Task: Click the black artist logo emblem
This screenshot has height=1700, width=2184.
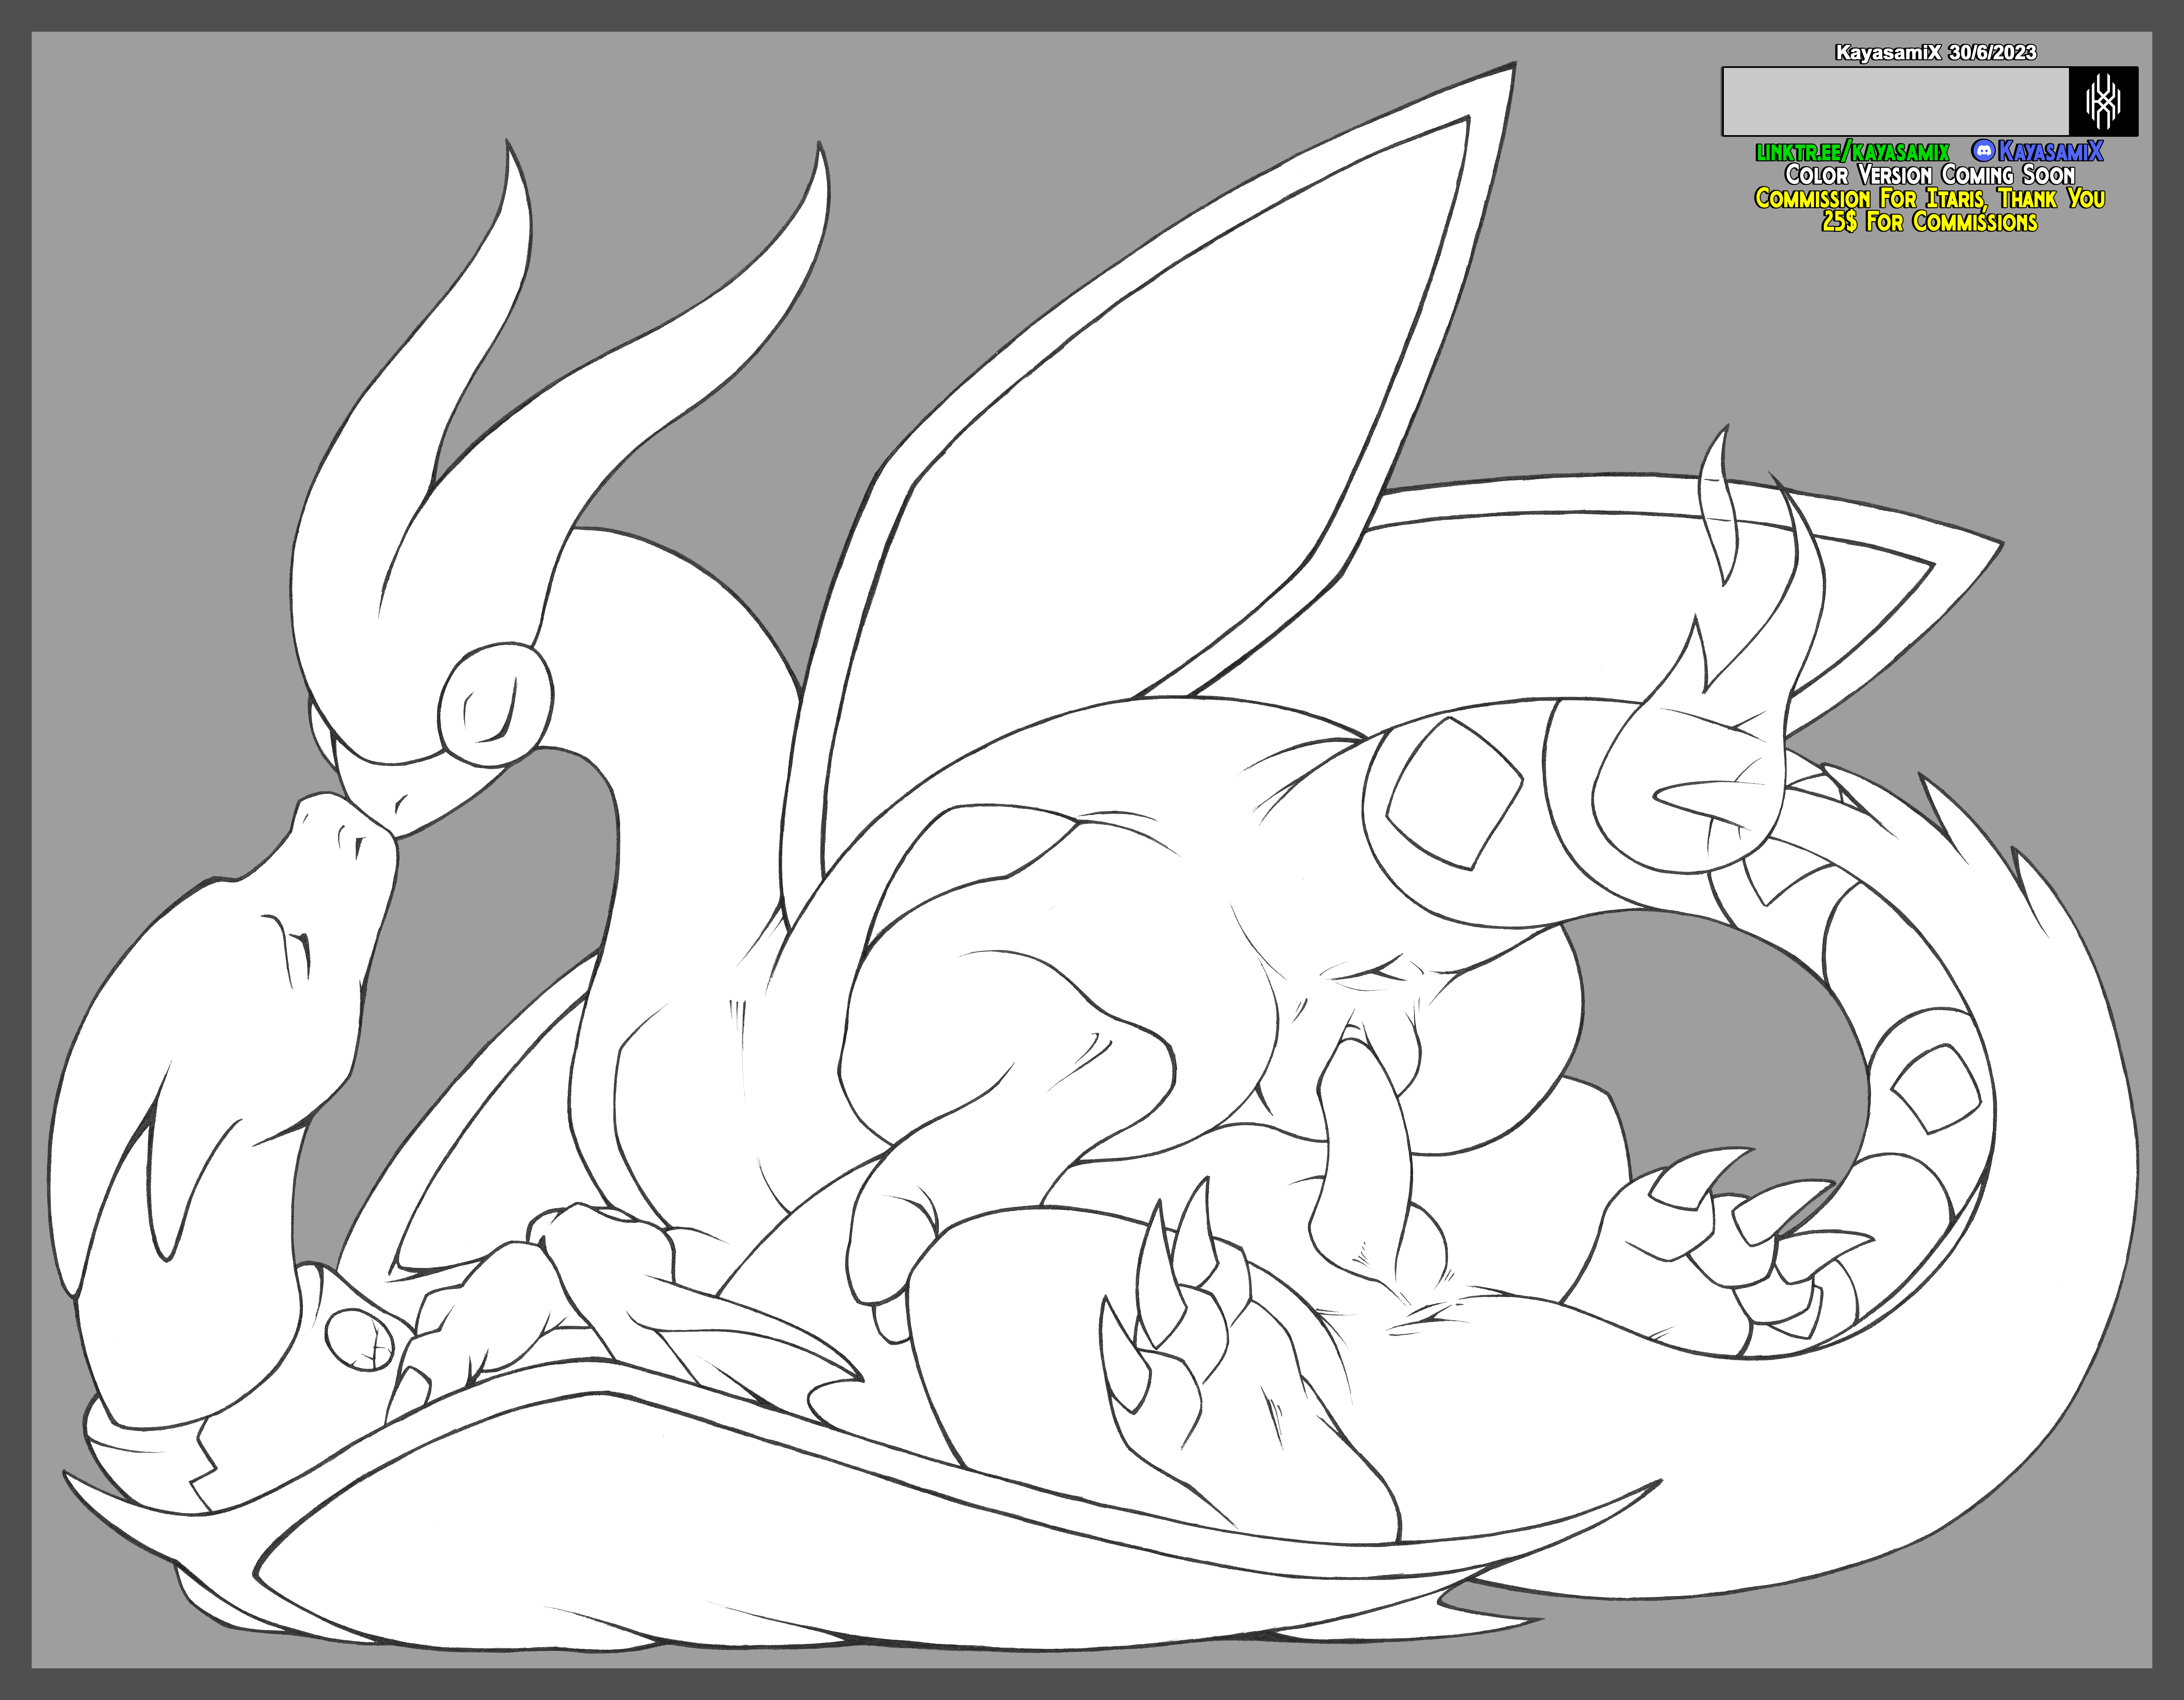Action: tap(2103, 101)
